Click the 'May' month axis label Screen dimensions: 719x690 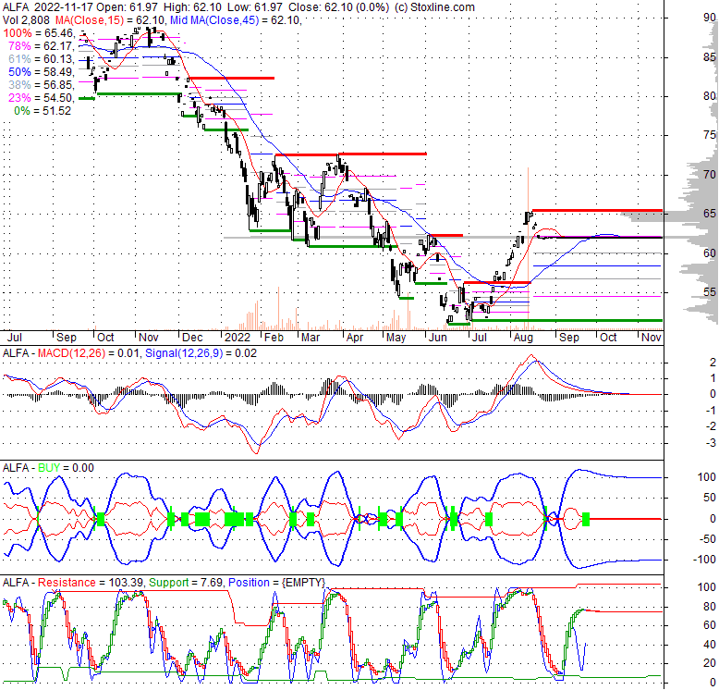[396, 338]
